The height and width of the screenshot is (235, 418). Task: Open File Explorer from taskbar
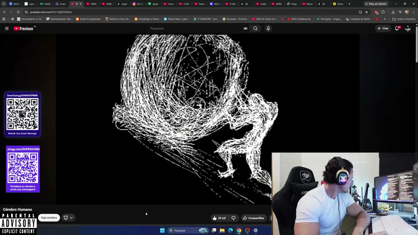222,230
